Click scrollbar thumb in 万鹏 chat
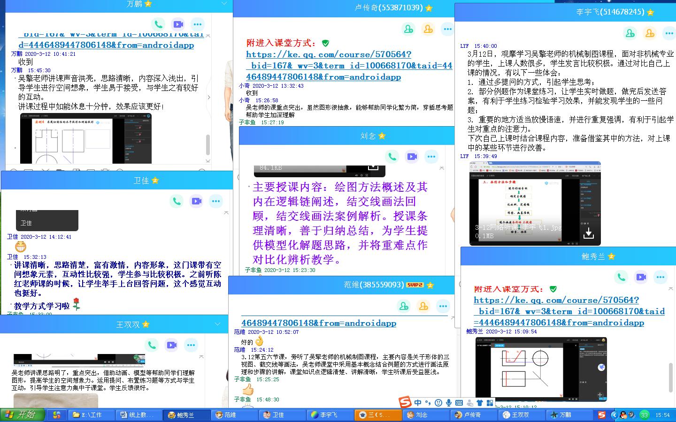The width and height of the screenshot is (676, 422). point(208,144)
